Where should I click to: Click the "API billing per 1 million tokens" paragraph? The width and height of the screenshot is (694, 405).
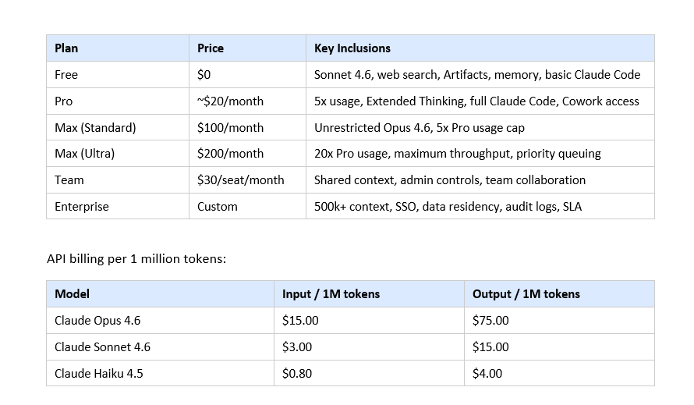click(x=136, y=258)
